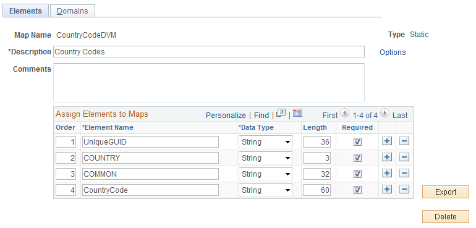Download grid to spreadsheet icon
This screenshot has width=476, height=228.
point(297,113)
